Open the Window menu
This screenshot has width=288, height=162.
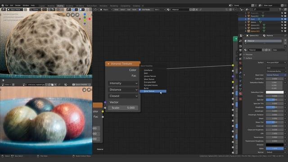coord(26,5)
